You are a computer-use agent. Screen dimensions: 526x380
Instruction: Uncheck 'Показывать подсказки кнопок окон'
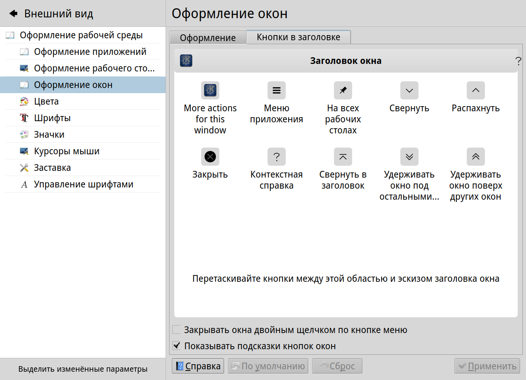[177, 346]
